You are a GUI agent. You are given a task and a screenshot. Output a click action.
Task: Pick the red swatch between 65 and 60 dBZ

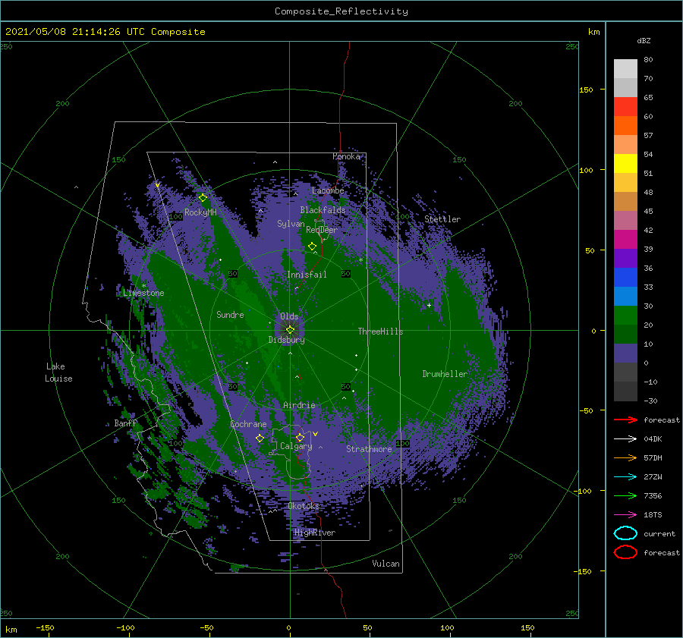[625, 107]
